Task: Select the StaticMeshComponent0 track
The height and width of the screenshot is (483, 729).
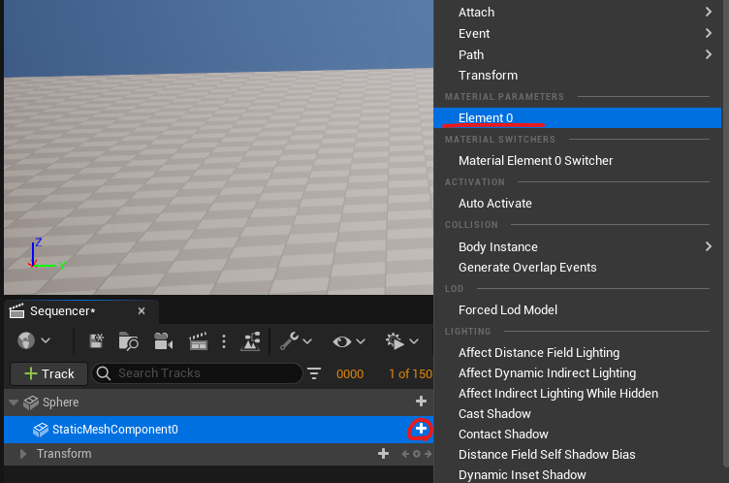Action: coord(218,430)
